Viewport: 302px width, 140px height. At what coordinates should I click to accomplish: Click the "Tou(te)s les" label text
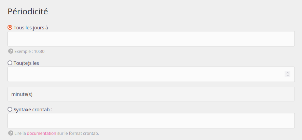pos(26,63)
